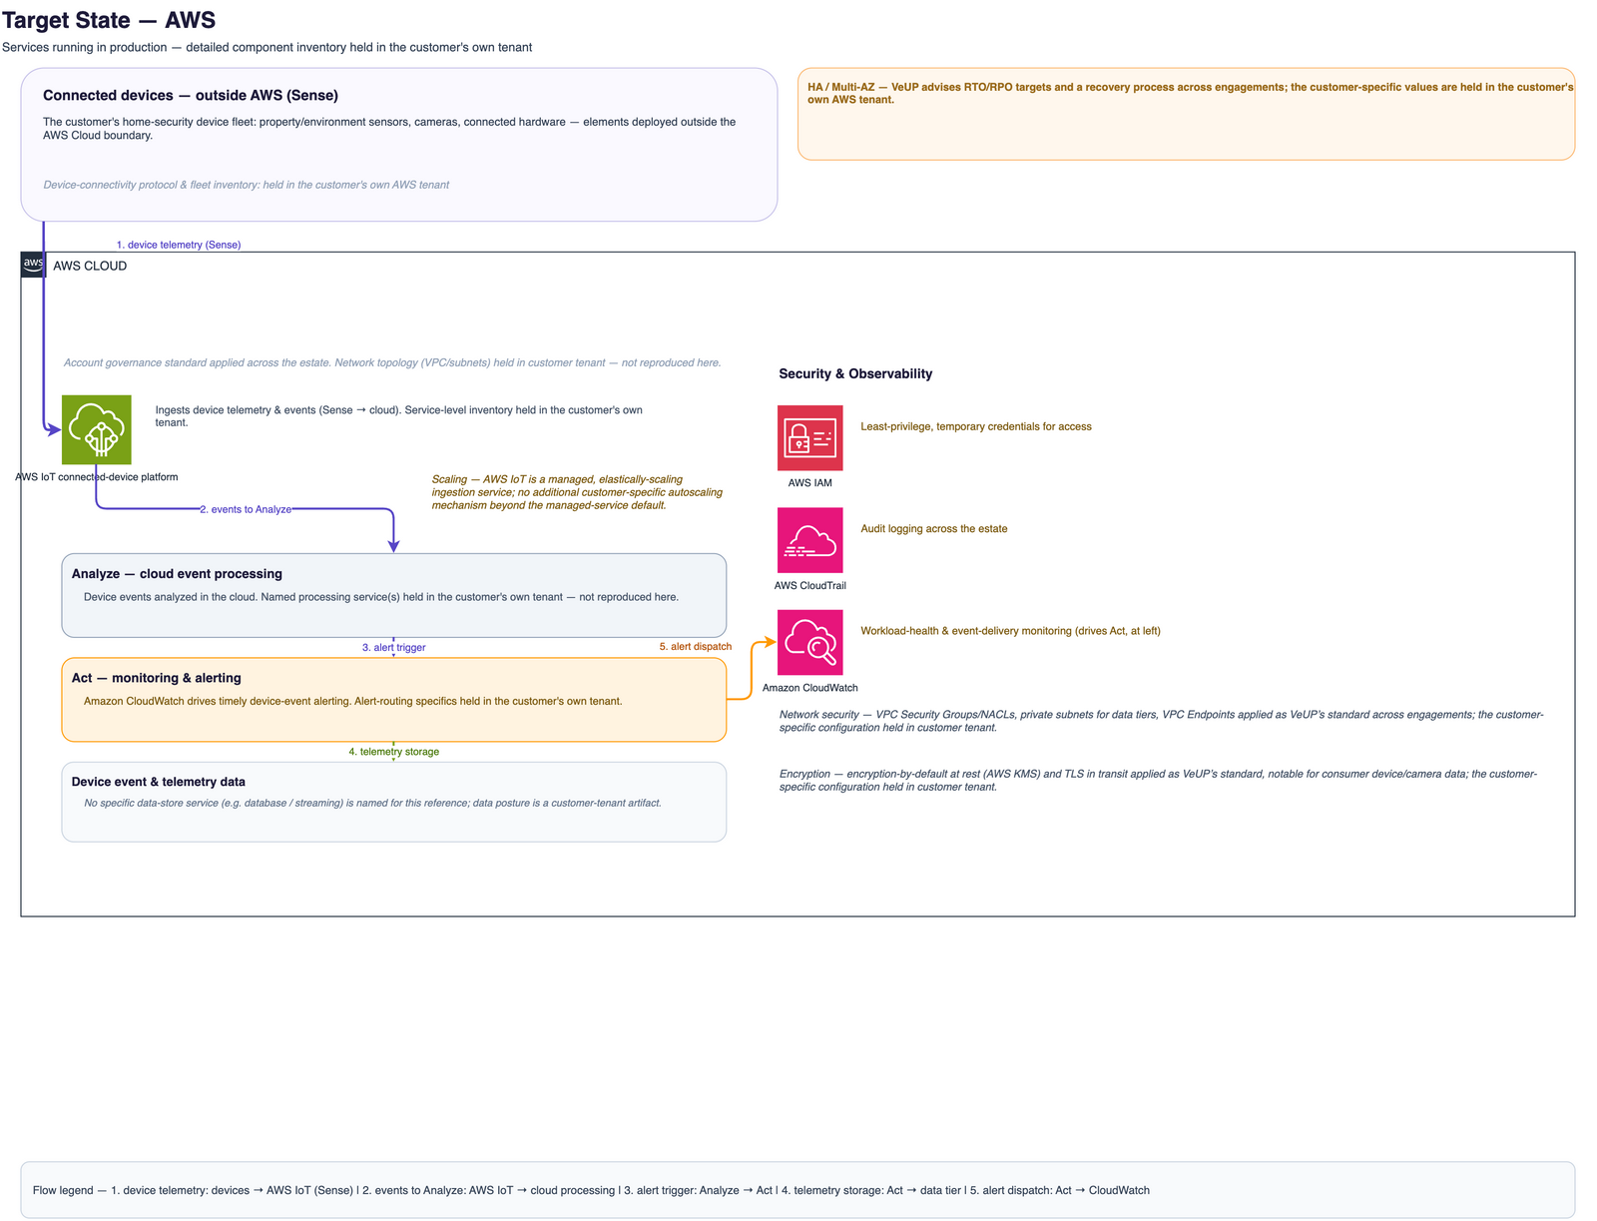Click the '5. alert dispatch' flow label

pos(695,646)
